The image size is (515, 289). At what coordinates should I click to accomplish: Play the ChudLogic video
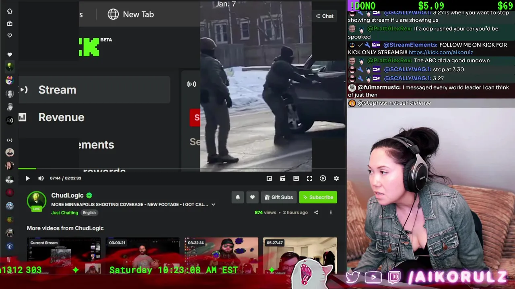pyautogui.click(x=27, y=178)
